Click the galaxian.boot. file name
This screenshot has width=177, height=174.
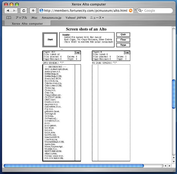(x=52, y=111)
